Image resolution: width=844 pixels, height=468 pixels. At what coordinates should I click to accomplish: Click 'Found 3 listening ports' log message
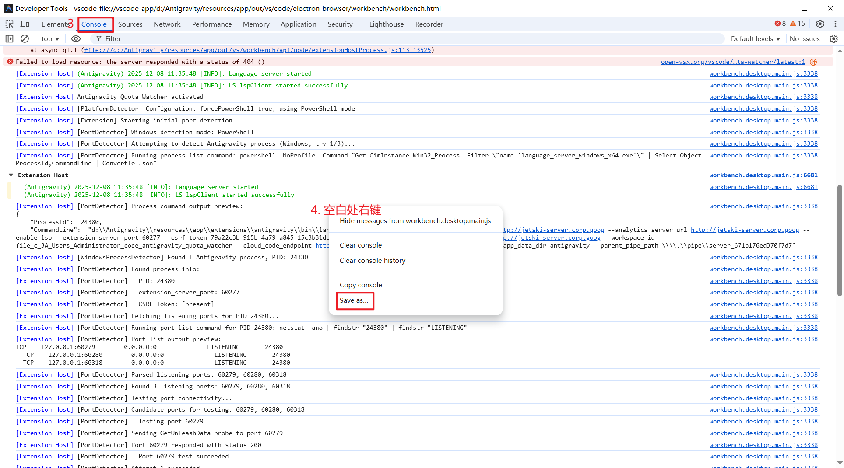[x=211, y=386]
